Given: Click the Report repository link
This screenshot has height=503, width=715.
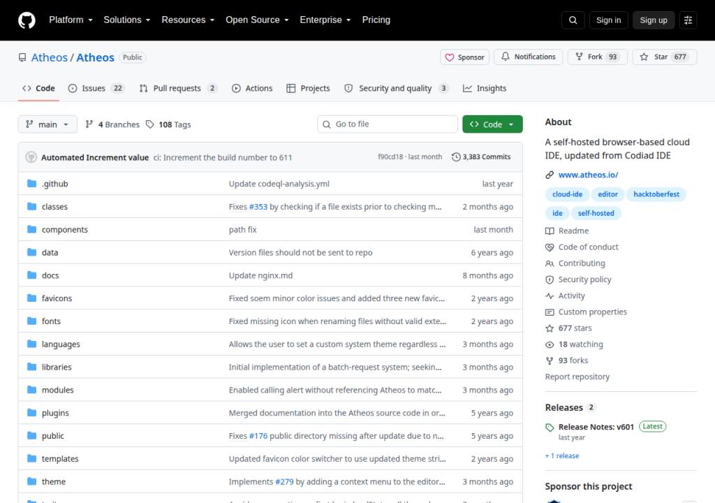Looking at the screenshot, I should pos(577,377).
